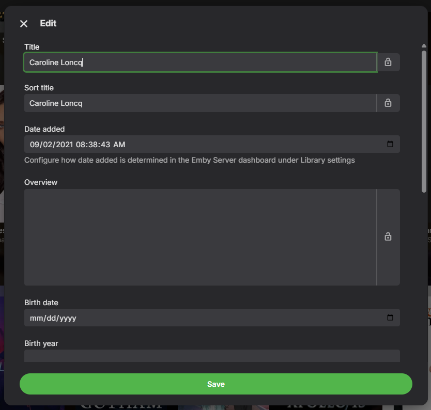This screenshot has width=431, height=410.
Task: Toggle the lock icon beside the Overview box
Action: (x=388, y=236)
